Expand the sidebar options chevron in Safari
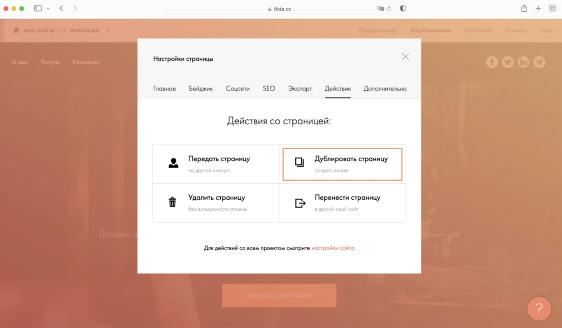562x328 pixels. pyautogui.click(x=48, y=8)
